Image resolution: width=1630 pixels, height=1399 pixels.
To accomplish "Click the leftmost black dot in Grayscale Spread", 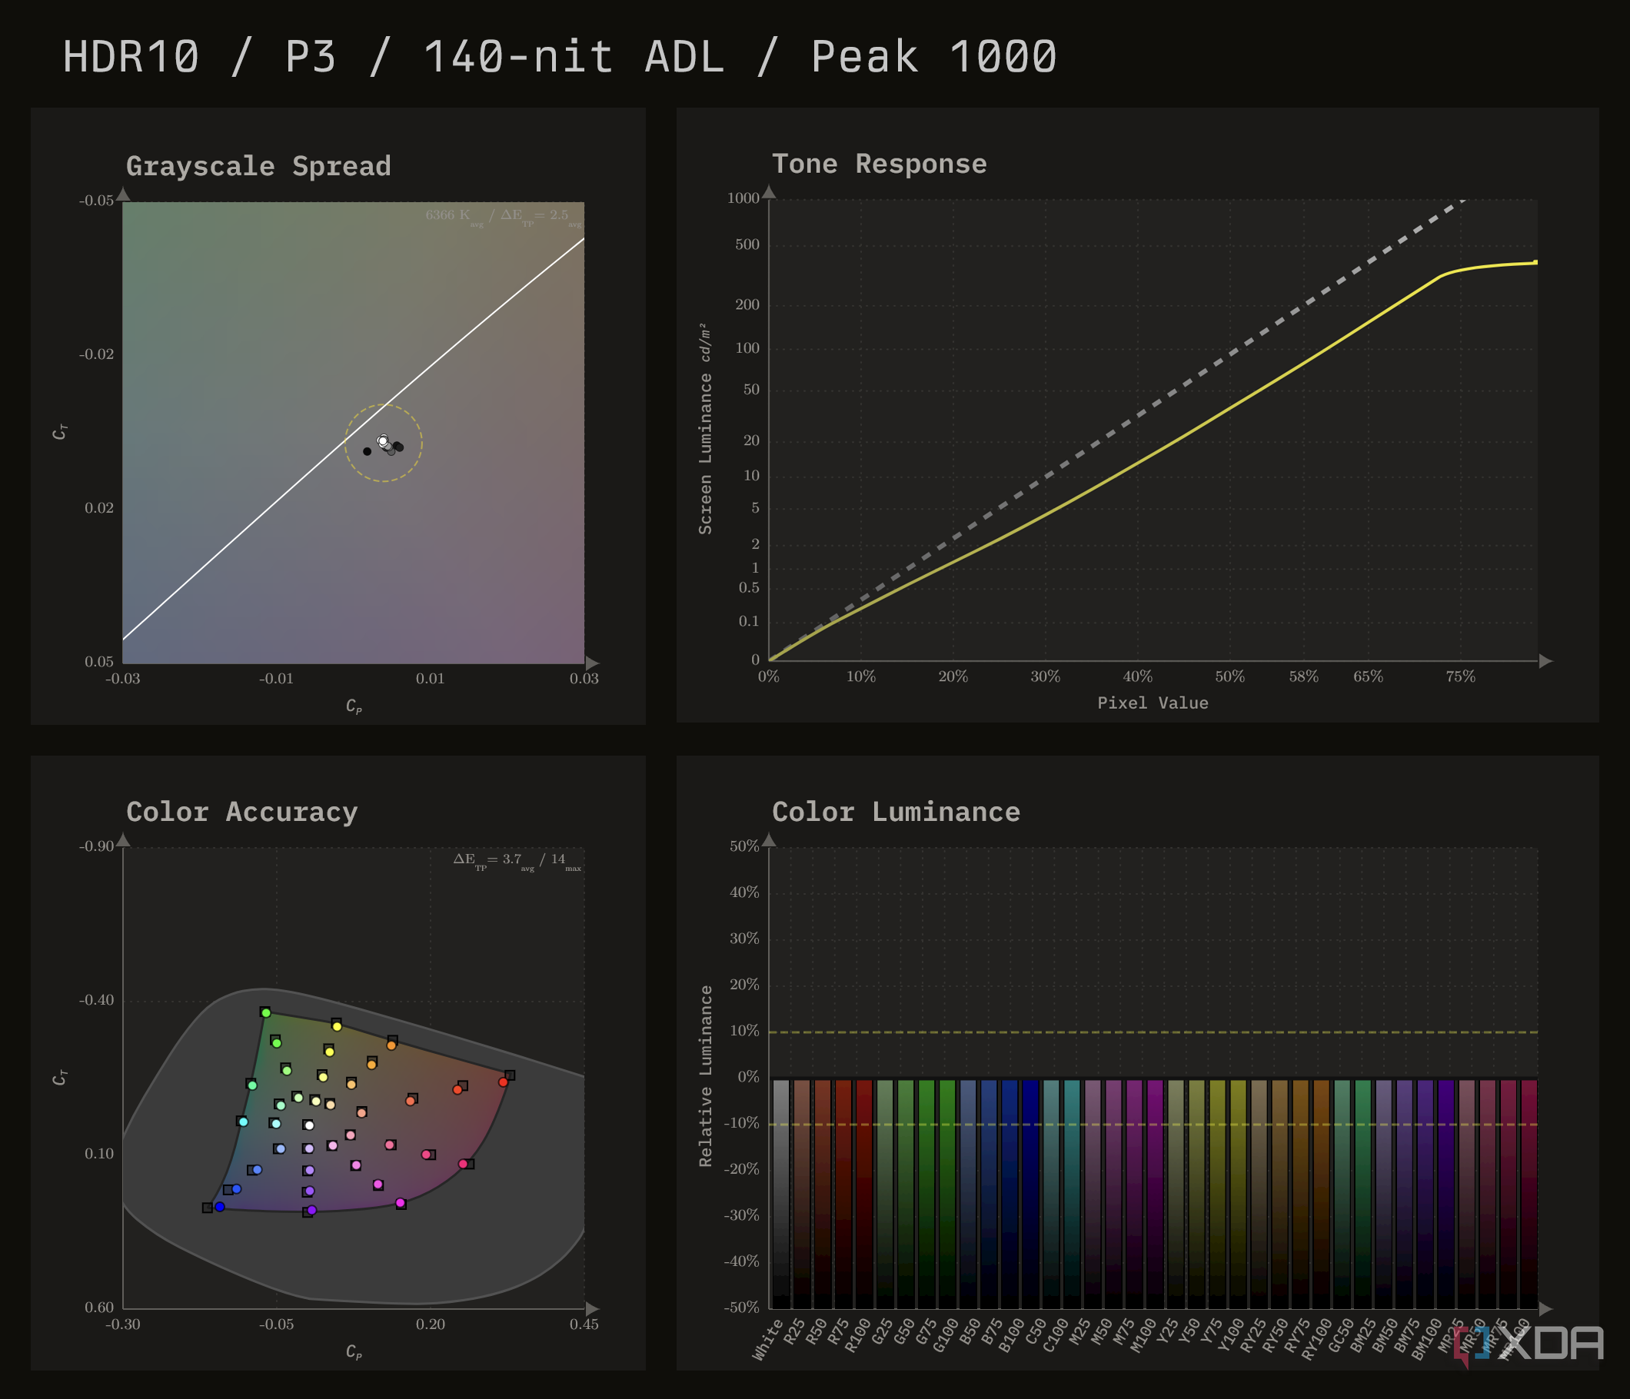I will tap(367, 451).
